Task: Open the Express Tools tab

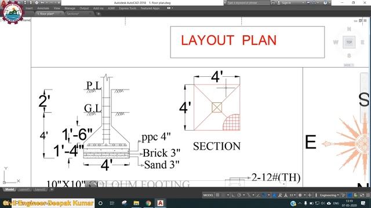Action: [x=128, y=8]
